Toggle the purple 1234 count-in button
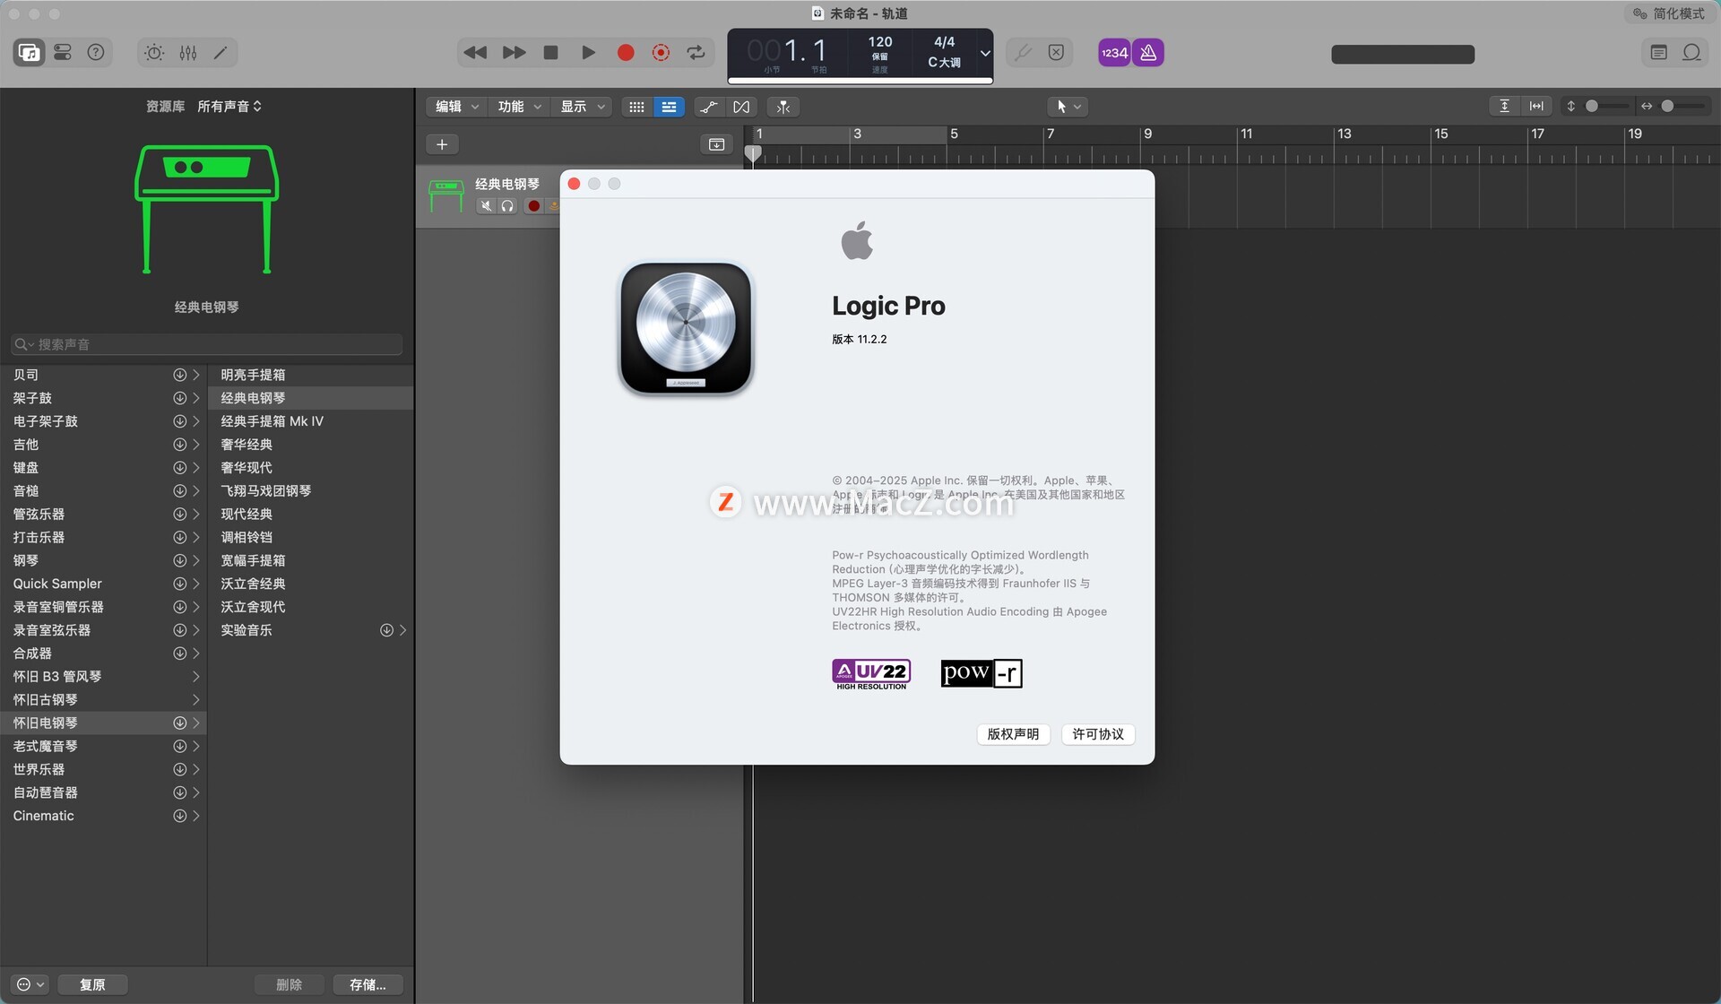The image size is (1721, 1004). (1114, 53)
